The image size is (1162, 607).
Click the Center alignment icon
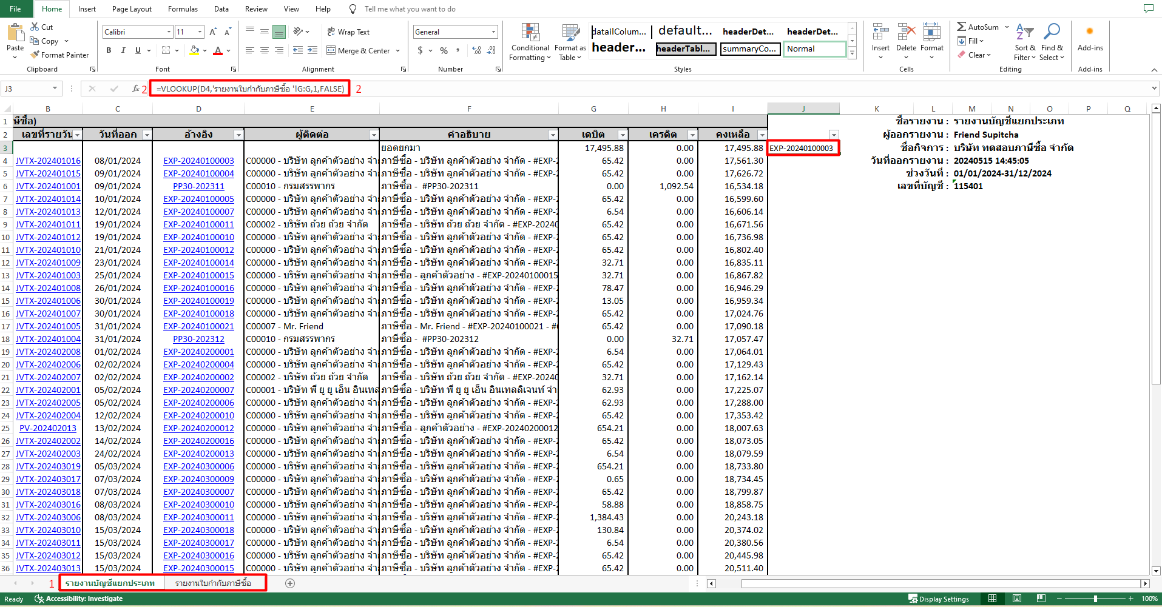tap(265, 50)
